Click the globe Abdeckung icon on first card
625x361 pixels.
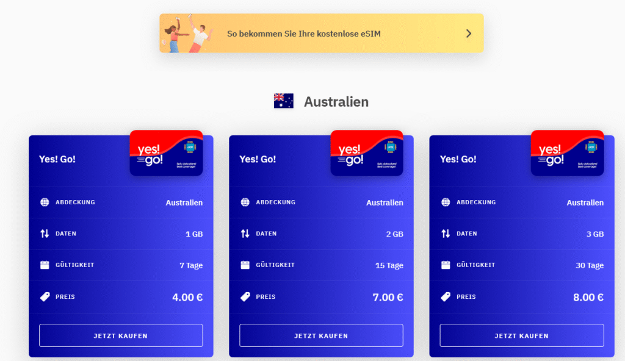(x=45, y=202)
